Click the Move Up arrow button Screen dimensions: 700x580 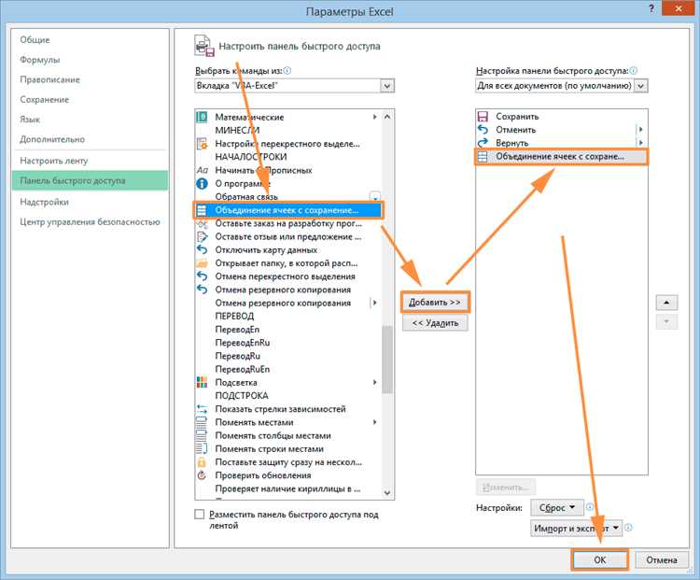pos(666,303)
